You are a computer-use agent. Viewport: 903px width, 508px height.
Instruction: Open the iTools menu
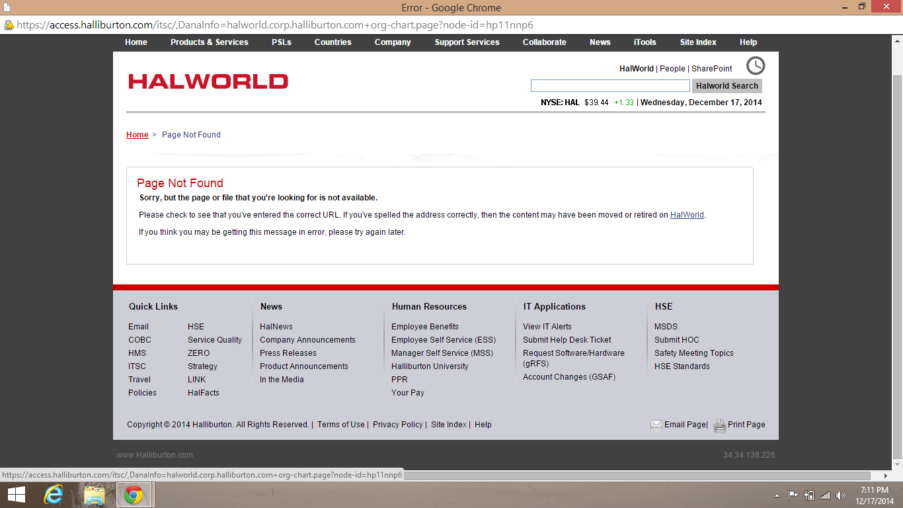(x=645, y=42)
